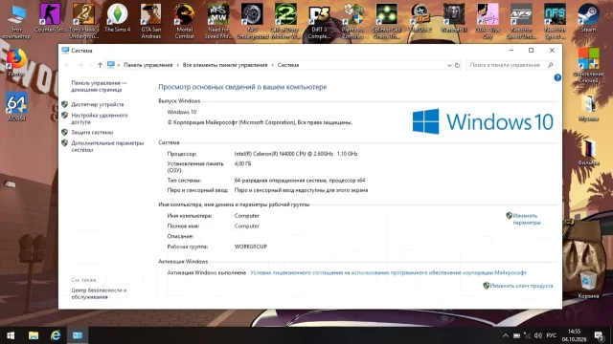Open the Plants vs. Zombies icon

pos(353,21)
